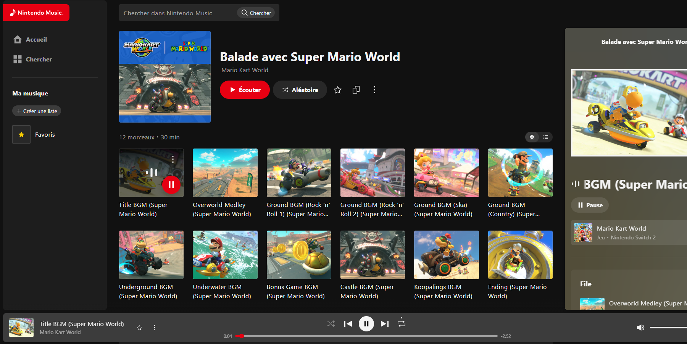Viewport: 687px width, 344px height.
Task: Click the playlist cover artwork
Action: coord(165,77)
